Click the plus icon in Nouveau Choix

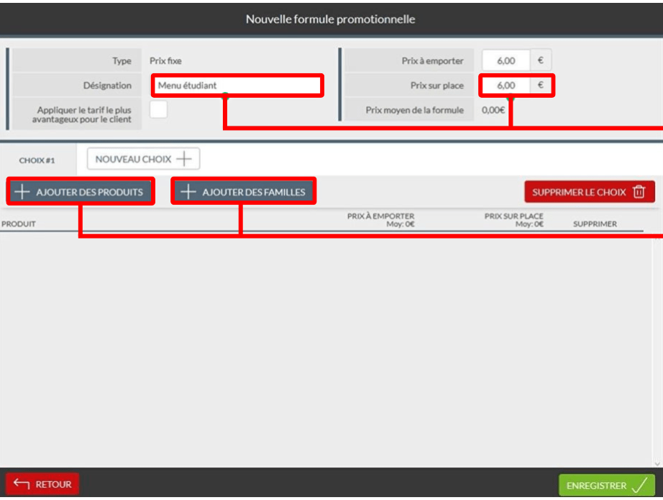[184, 159]
